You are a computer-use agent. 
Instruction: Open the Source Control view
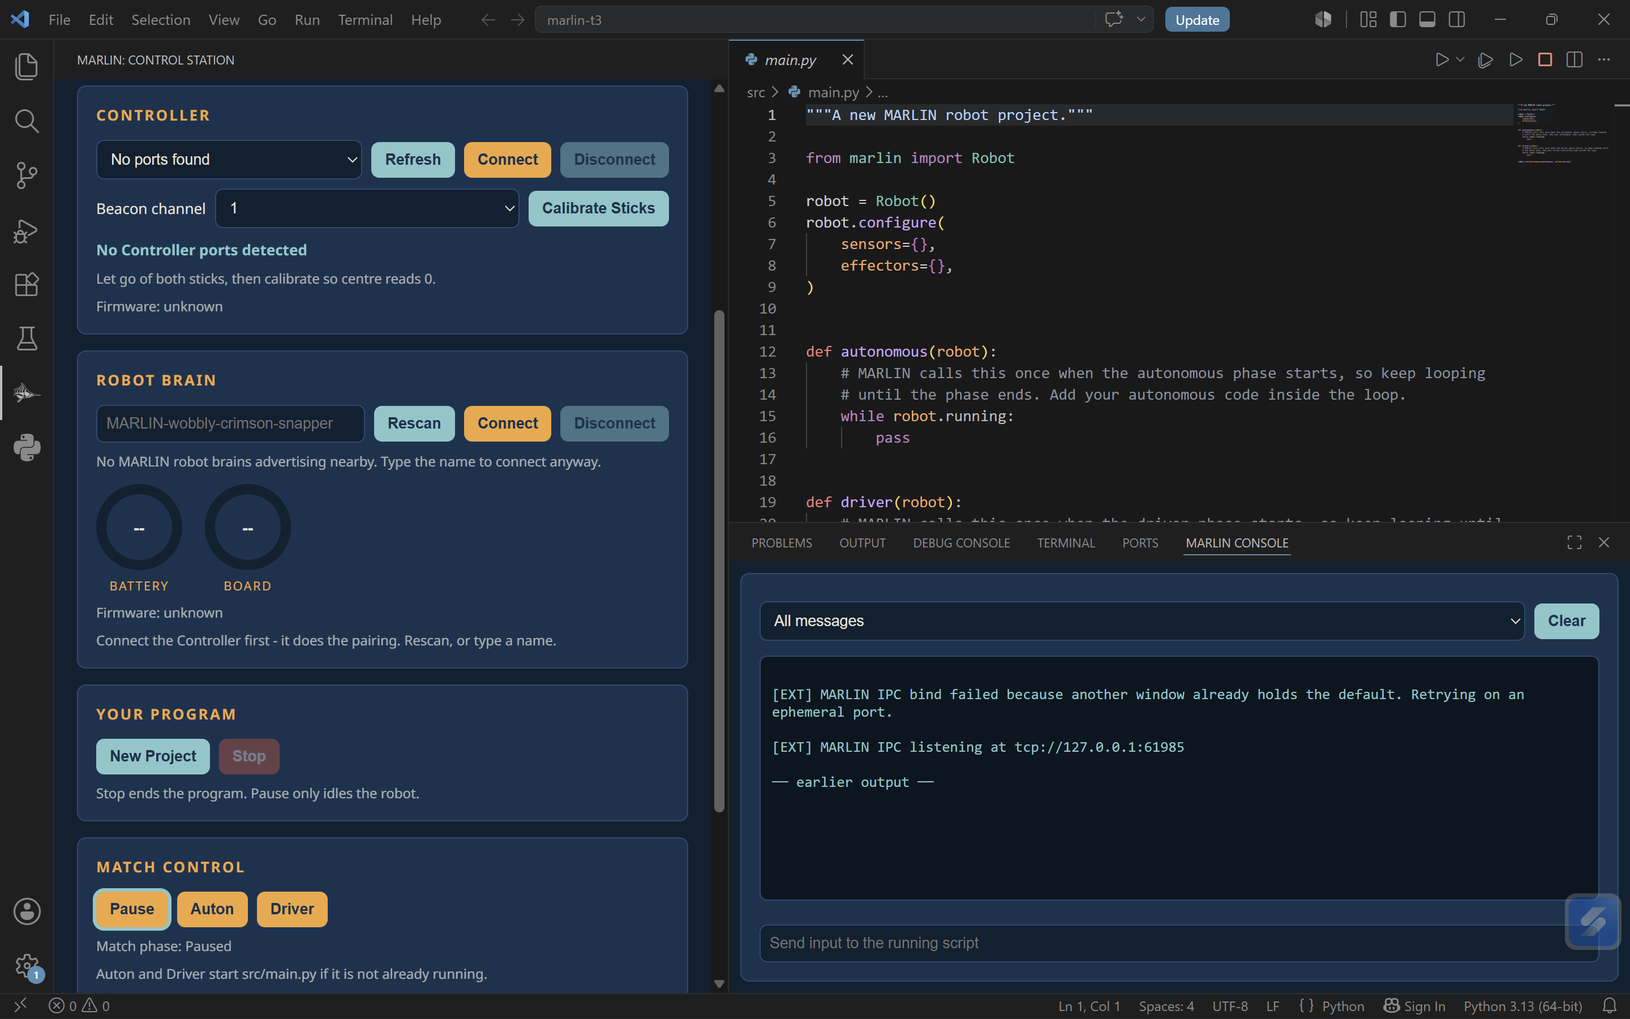(27, 175)
